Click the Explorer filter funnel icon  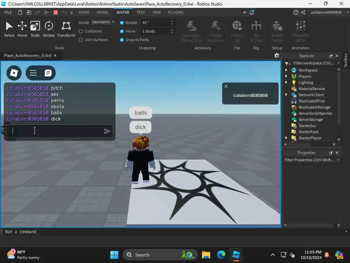tap(287, 63)
